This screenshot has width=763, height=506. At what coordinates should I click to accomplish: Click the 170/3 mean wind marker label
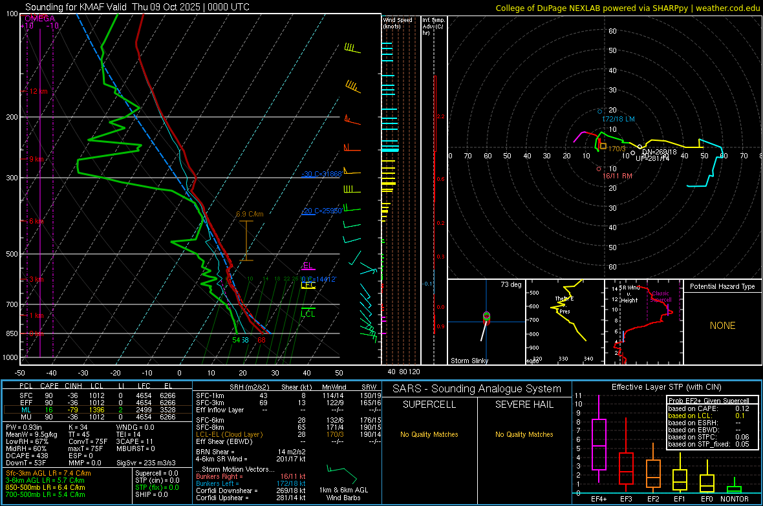617,149
